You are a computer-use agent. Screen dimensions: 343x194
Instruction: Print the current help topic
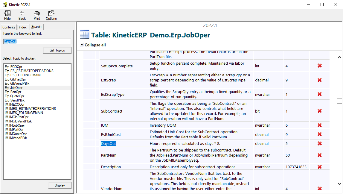(x=37, y=15)
